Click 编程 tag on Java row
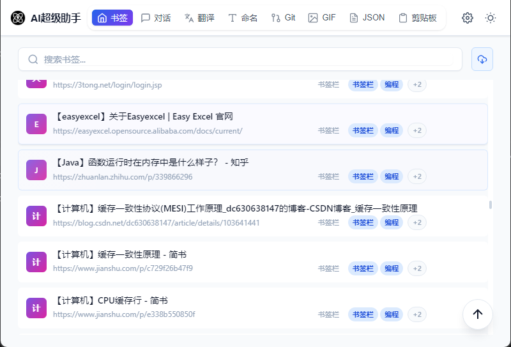 (392, 176)
